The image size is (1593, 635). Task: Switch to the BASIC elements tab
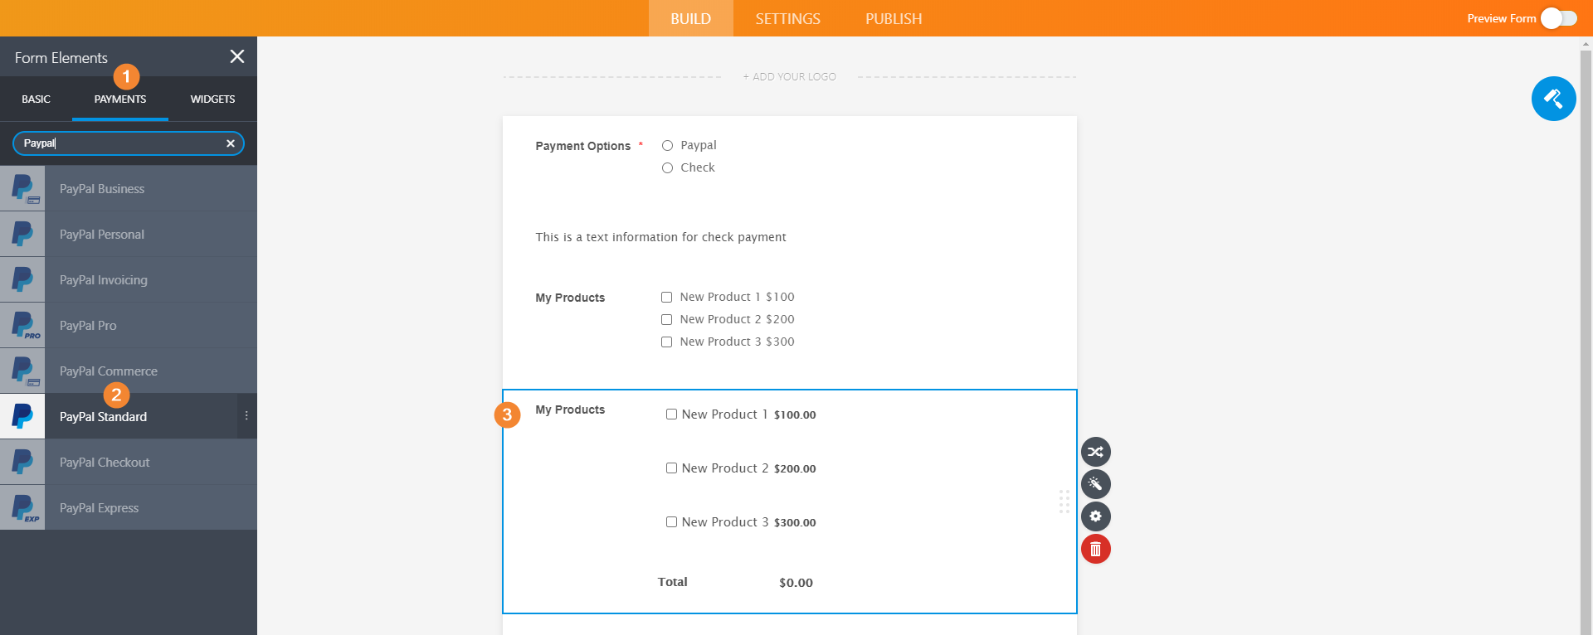point(36,99)
